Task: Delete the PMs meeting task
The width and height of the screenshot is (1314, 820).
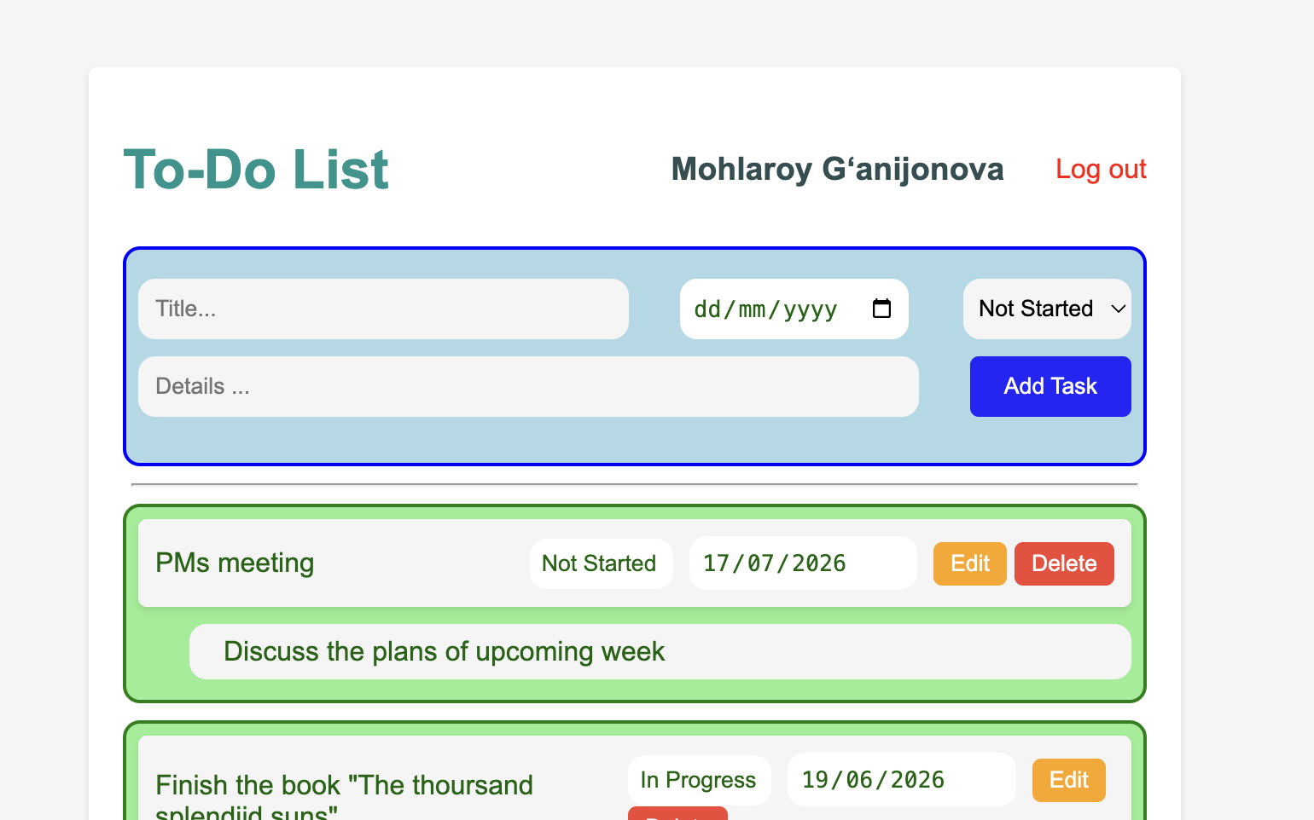Action: 1064,563
